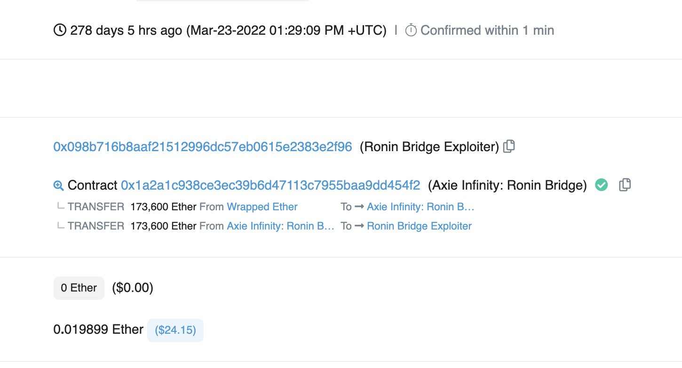Viewport: 682px width, 368px height.
Task: Click the magnifier icon before Contract
Action: pyautogui.click(x=58, y=186)
